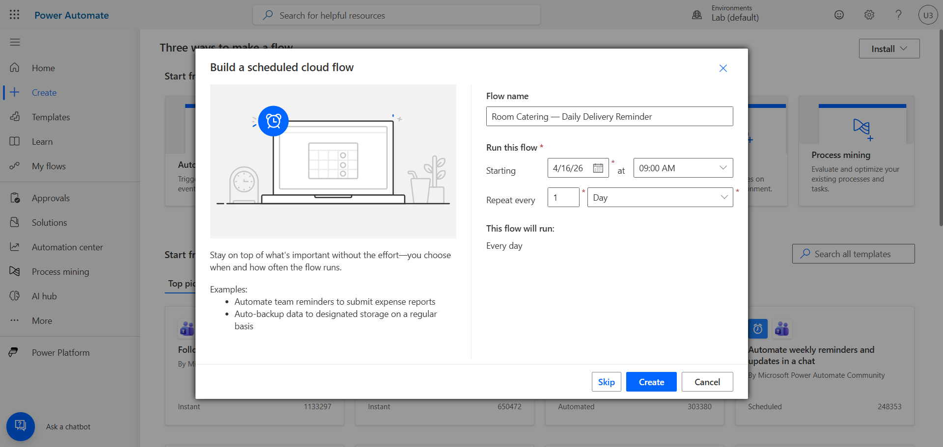Open Home in the sidebar
The height and width of the screenshot is (447, 943).
point(43,68)
